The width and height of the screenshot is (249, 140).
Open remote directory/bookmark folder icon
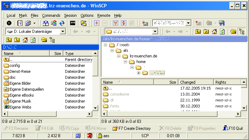[x=233, y=31]
